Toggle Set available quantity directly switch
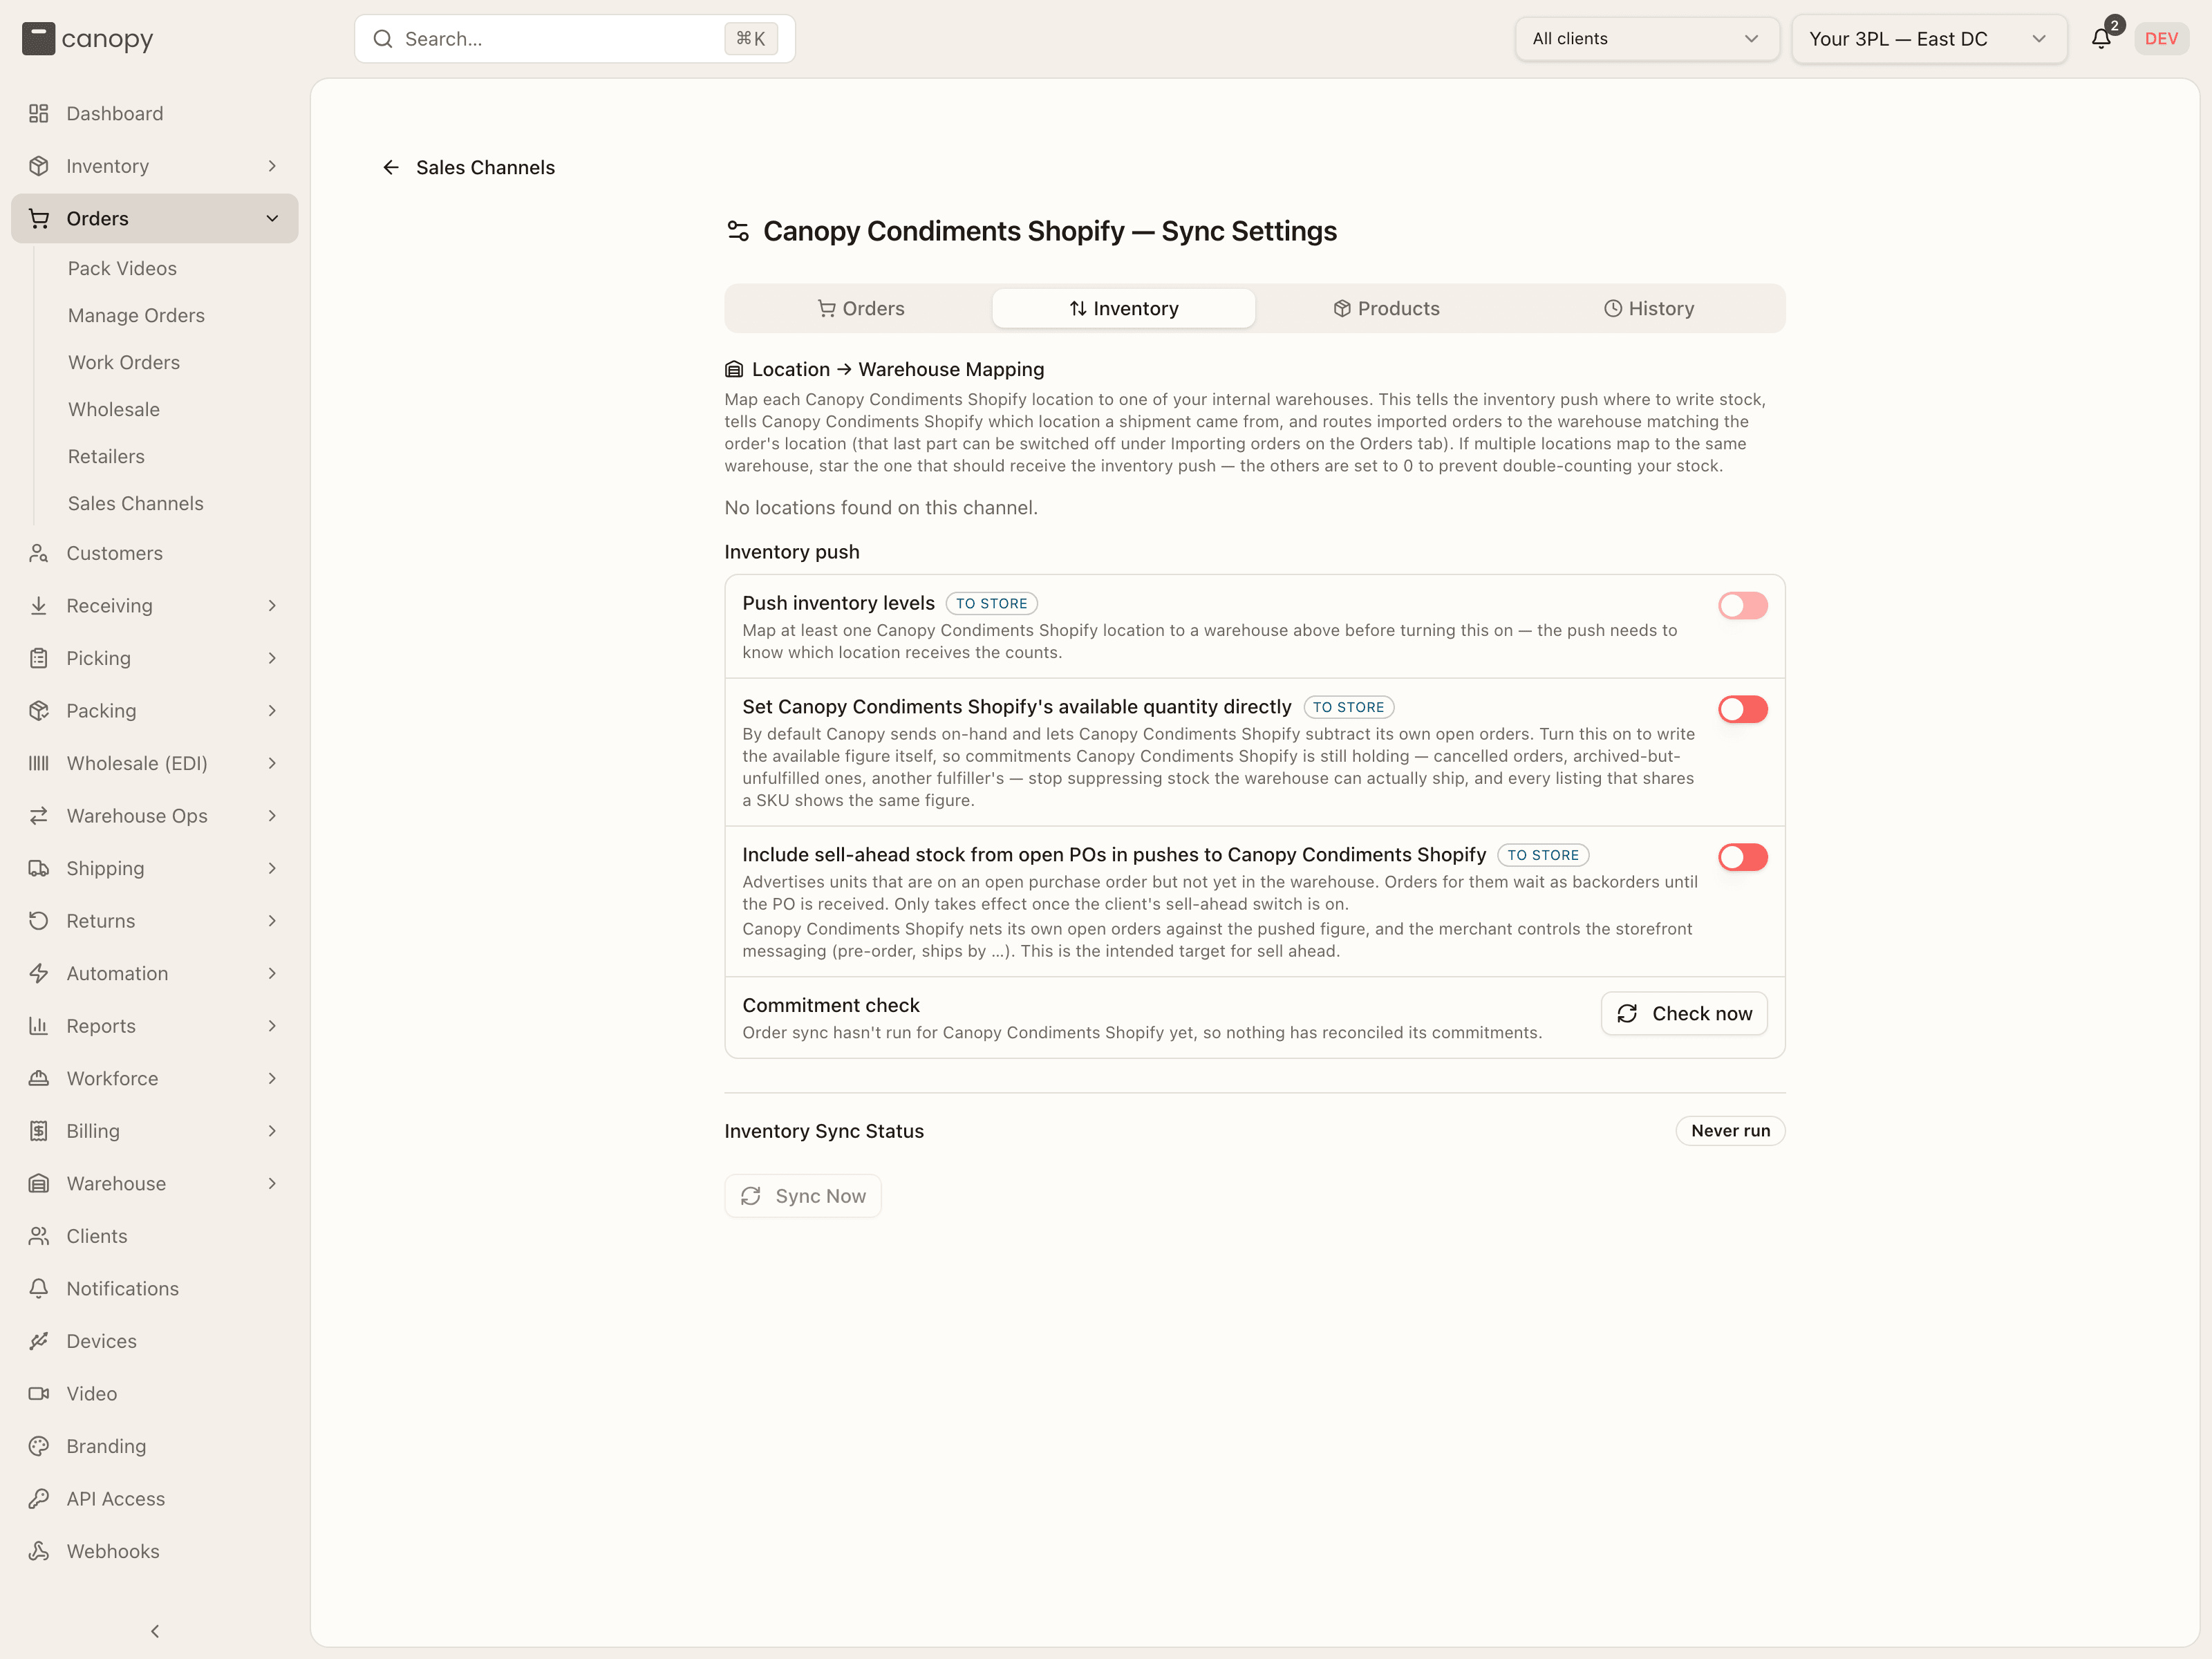2212x1659 pixels. click(x=1743, y=709)
